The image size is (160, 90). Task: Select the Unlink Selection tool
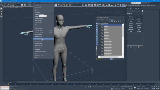[x=10, y=5]
